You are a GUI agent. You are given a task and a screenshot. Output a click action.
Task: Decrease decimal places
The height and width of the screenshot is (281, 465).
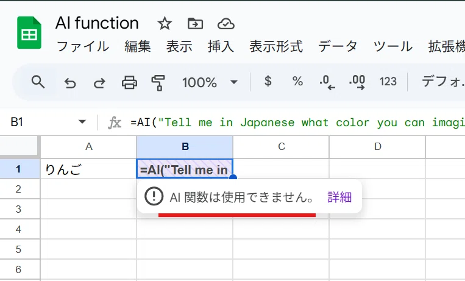(327, 82)
